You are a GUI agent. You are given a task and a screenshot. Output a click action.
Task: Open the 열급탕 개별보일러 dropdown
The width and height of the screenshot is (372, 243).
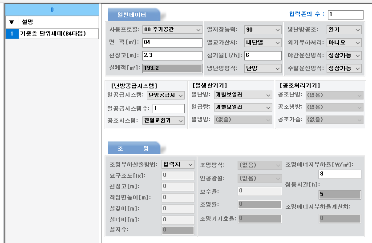click(x=243, y=108)
